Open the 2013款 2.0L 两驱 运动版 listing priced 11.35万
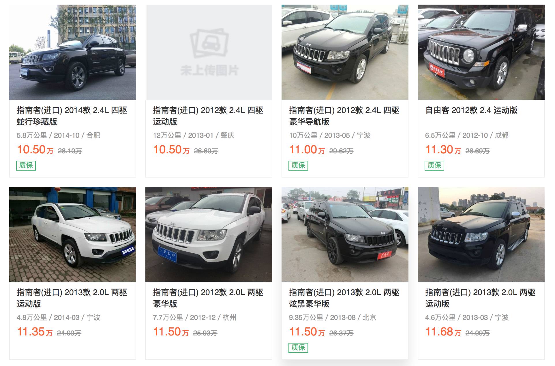The width and height of the screenshot is (555, 366). (x=72, y=298)
